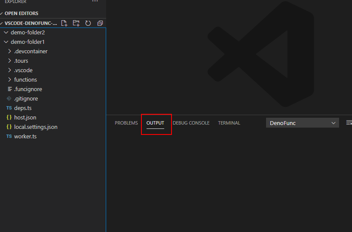Screen dimensions: 352x232
Task: Expand the .tours folder chevron
Action: pos(9,61)
